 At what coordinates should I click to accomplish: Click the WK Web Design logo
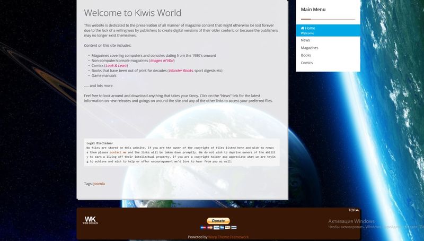tap(90, 220)
